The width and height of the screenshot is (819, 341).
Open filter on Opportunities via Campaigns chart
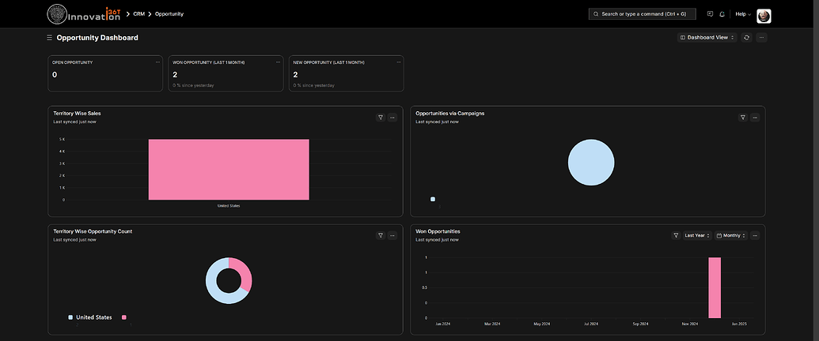742,117
